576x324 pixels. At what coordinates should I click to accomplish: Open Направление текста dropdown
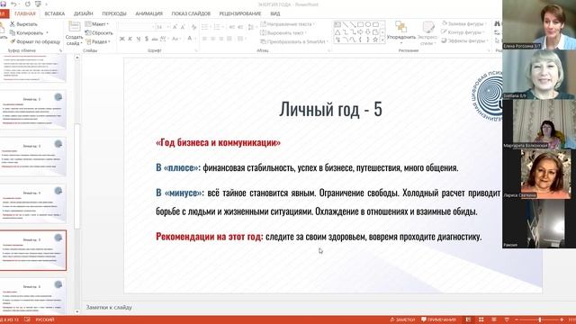(288, 24)
